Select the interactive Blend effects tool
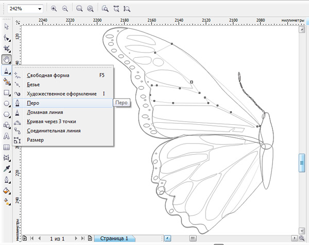 (7, 158)
